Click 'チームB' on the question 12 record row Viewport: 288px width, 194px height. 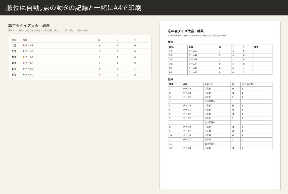[187, 148]
